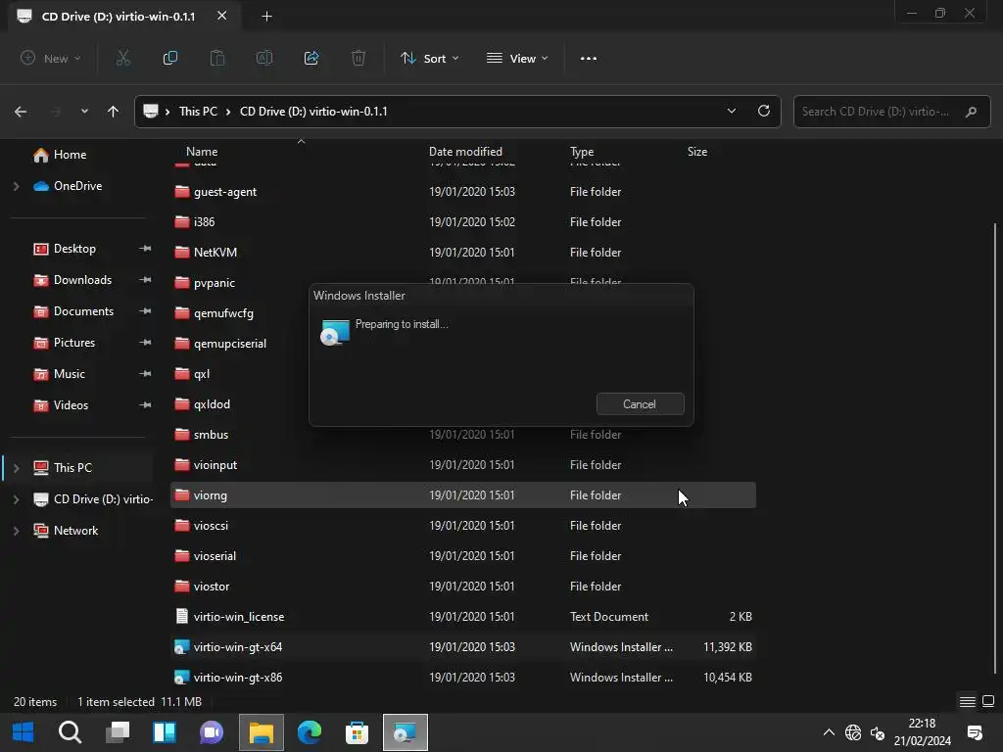
Task: Open Music in quick access
Action: point(70,374)
